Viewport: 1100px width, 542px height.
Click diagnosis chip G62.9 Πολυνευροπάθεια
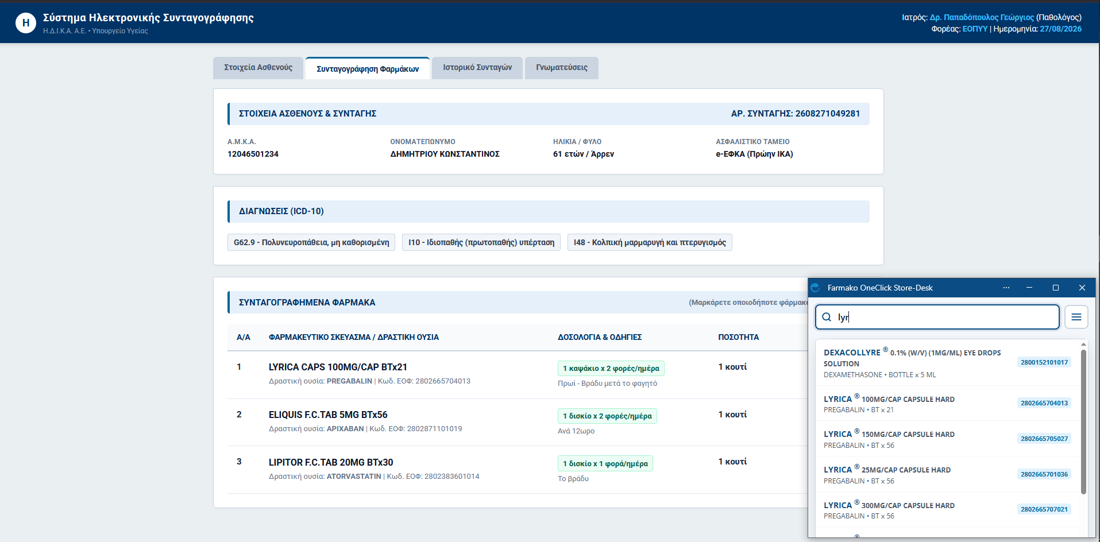[311, 242]
